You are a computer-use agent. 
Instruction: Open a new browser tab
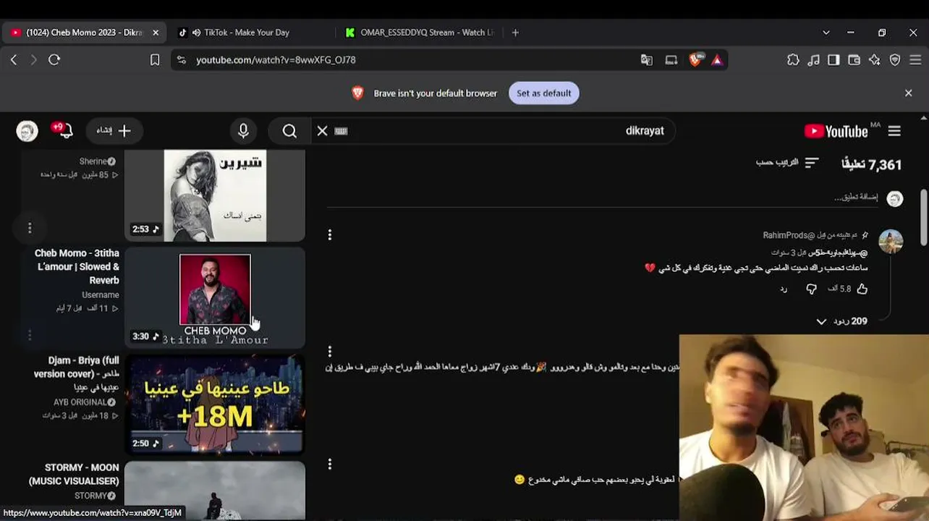tap(515, 33)
